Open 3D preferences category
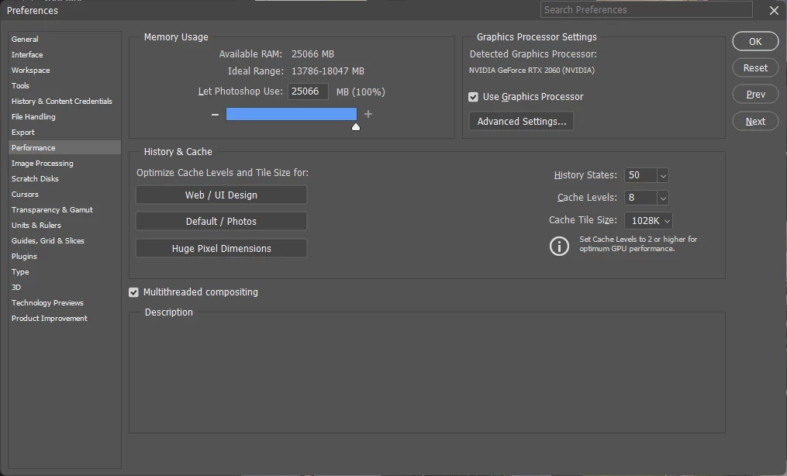Image resolution: width=787 pixels, height=476 pixels. pyautogui.click(x=64, y=288)
